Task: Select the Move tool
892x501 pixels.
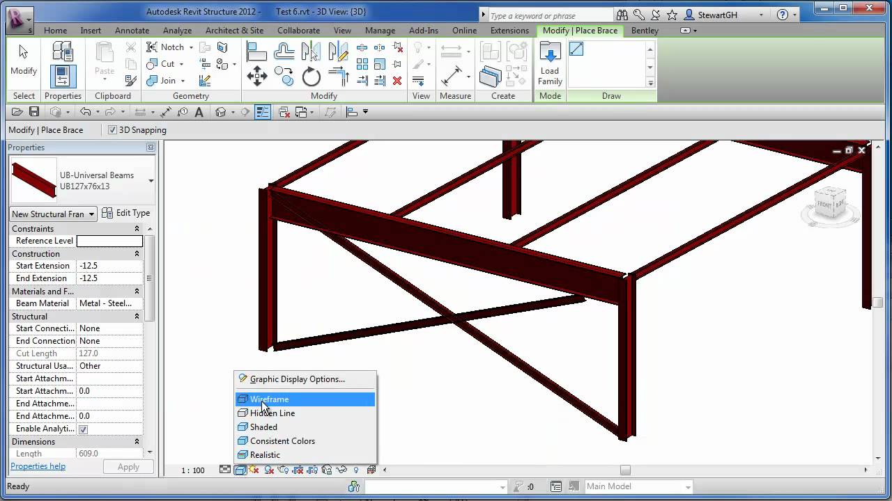Action: coord(256,76)
